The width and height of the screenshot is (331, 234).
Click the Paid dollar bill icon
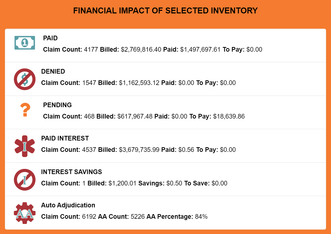pyautogui.click(x=25, y=43)
